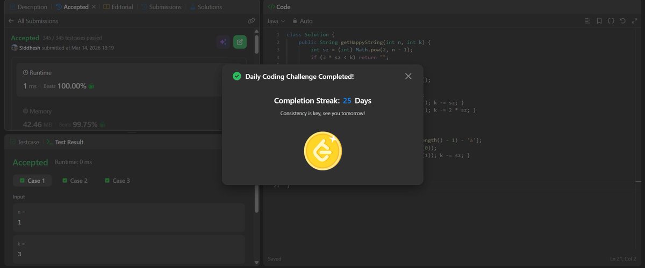The height and width of the screenshot is (268, 645).
Task: Open the Solutions tab
Action: [x=205, y=7]
